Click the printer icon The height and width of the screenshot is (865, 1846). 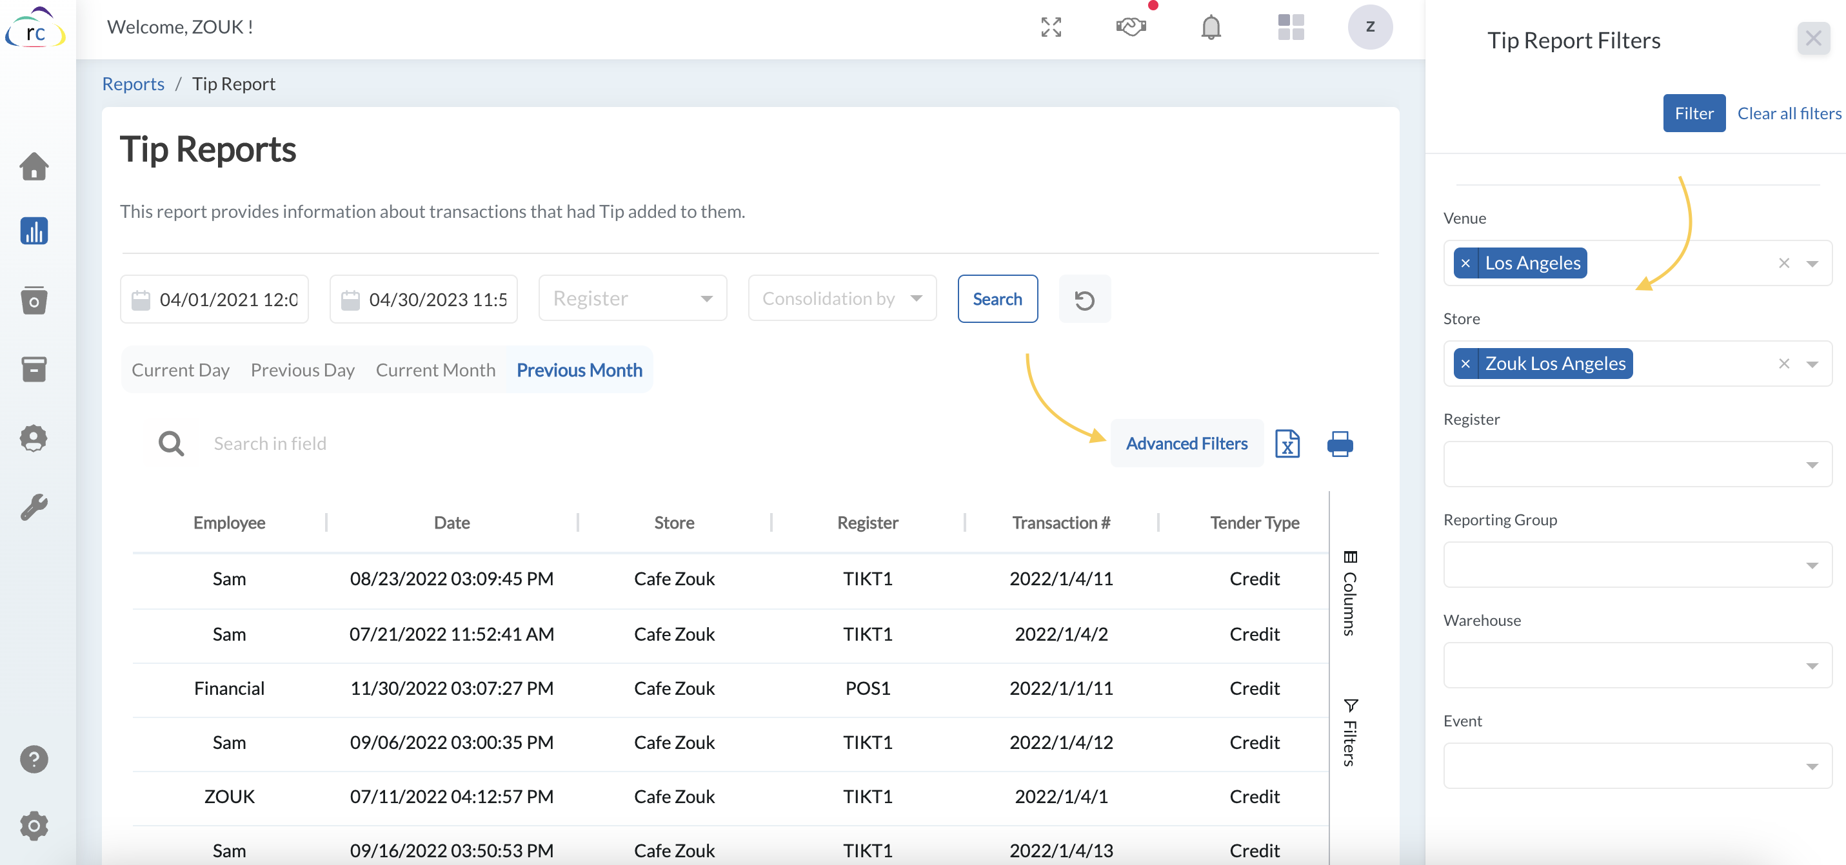click(1340, 443)
